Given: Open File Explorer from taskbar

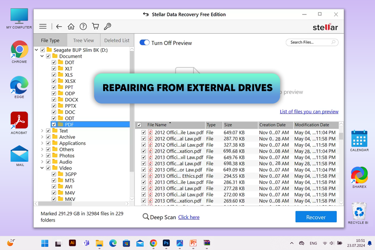Looking at the screenshot, I should [x=99, y=243].
